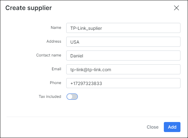Image resolution: width=188 pixels, height=138 pixels.
Task: Click the Name field label
Action: point(56,28)
